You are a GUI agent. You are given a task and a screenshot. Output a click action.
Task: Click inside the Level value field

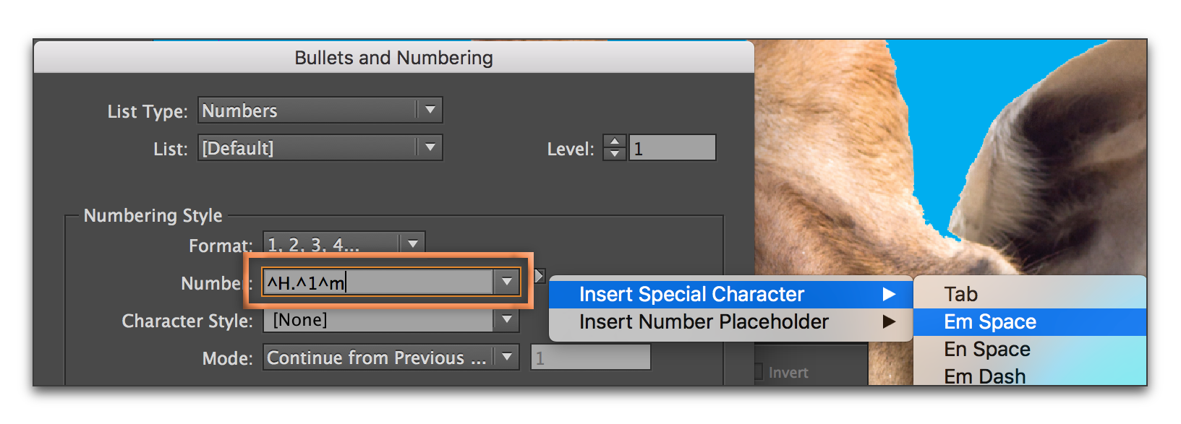coord(672,148)
